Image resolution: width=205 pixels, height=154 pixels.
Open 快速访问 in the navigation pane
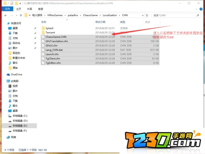point(16,23)
